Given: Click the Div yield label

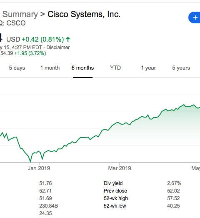Looking at the screenshot, I should pos(113,183).
